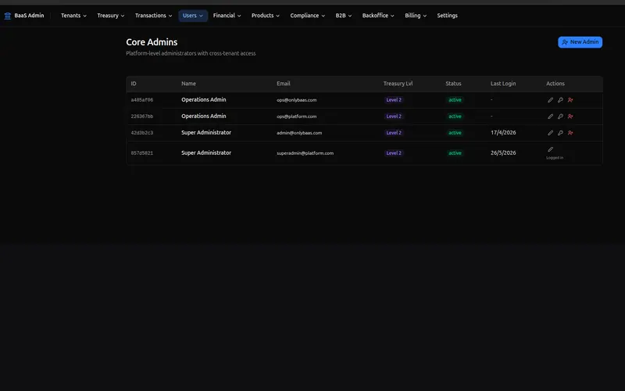
Task: Click the 'Platform-level administrators' subtitle
Action: 191,53
